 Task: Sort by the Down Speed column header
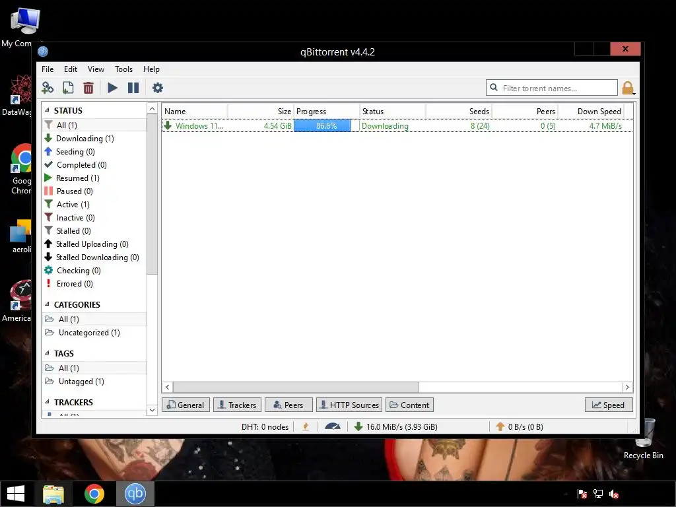[591, 111]
